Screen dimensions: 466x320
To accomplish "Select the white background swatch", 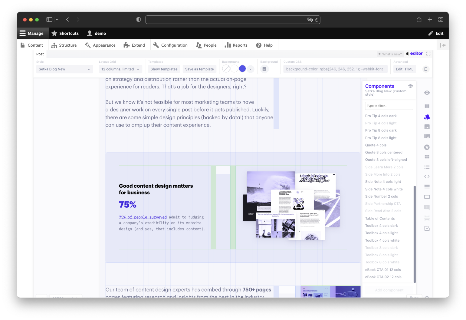I will click(x=234, y=69).
